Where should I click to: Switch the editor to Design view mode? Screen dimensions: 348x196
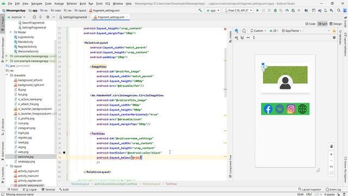[335, 24]
